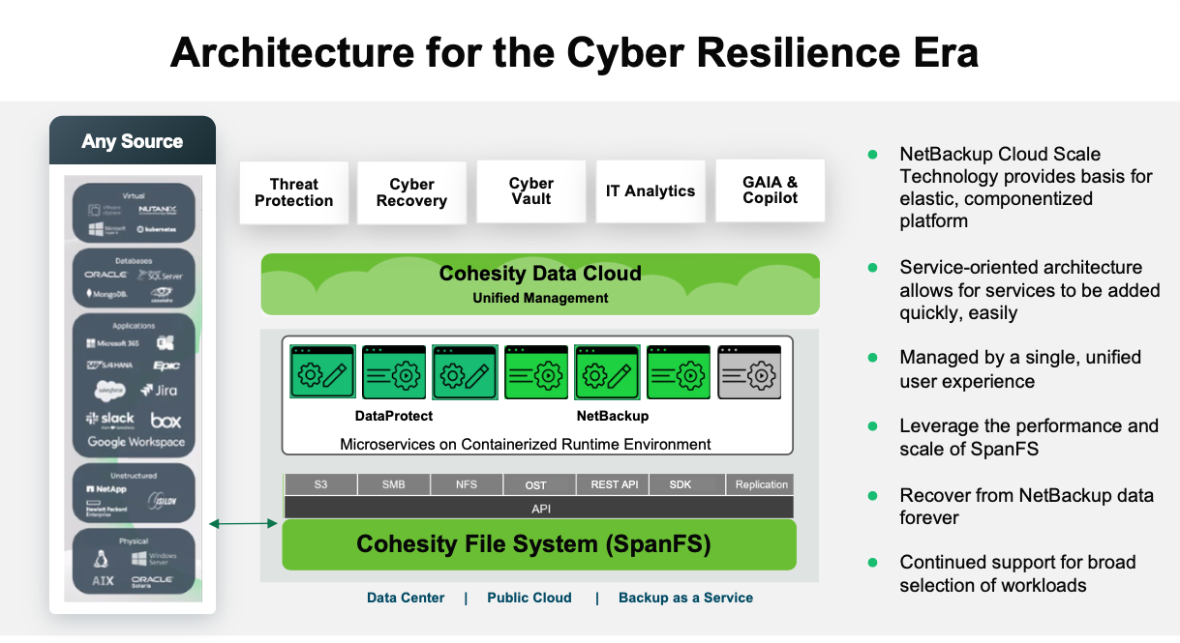This screenshot has height=643, width=1180.
Task: Click the SMB protocol tab
Action: coord(393,484)
